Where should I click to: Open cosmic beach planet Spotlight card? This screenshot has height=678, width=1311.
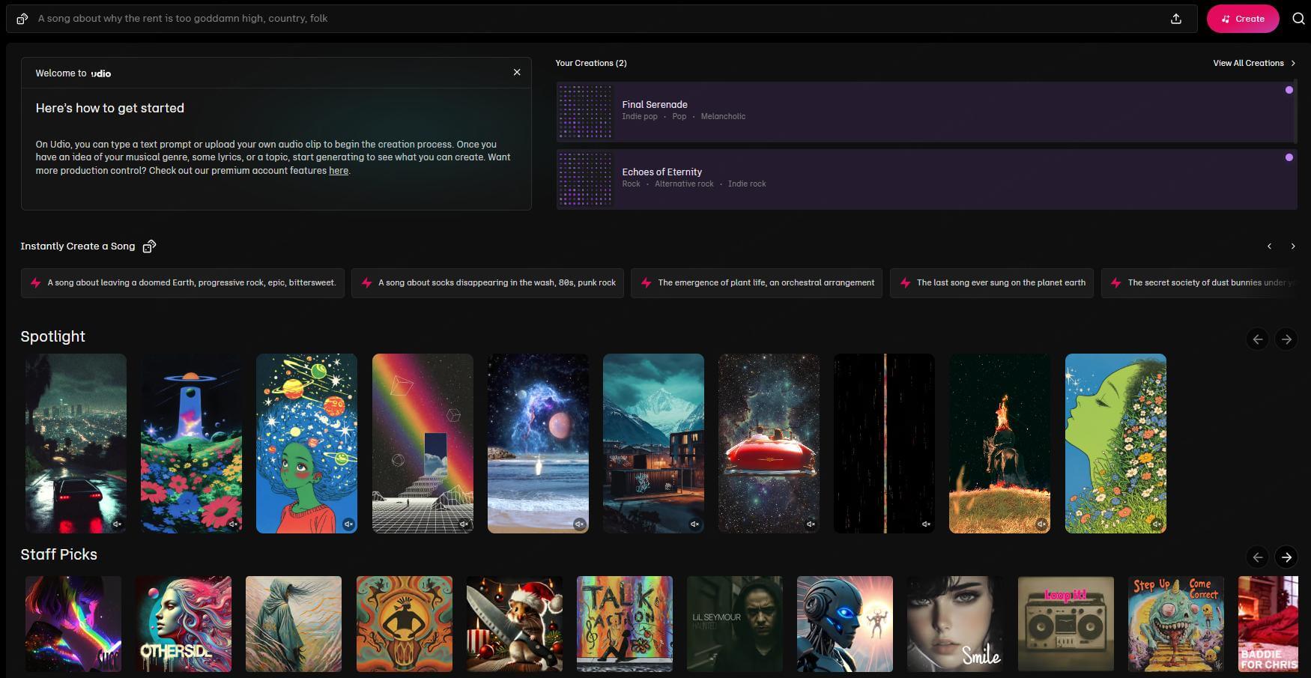point(538,444)
